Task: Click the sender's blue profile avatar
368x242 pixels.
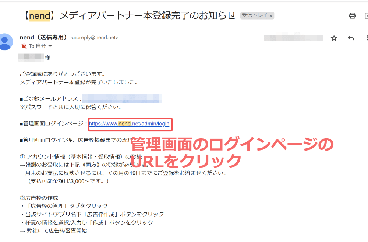Action: point(5,42)
